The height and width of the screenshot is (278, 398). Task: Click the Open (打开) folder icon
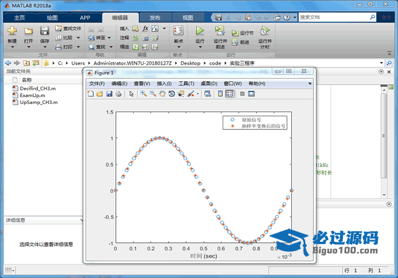pyautogui.click(x=28, y=31)
